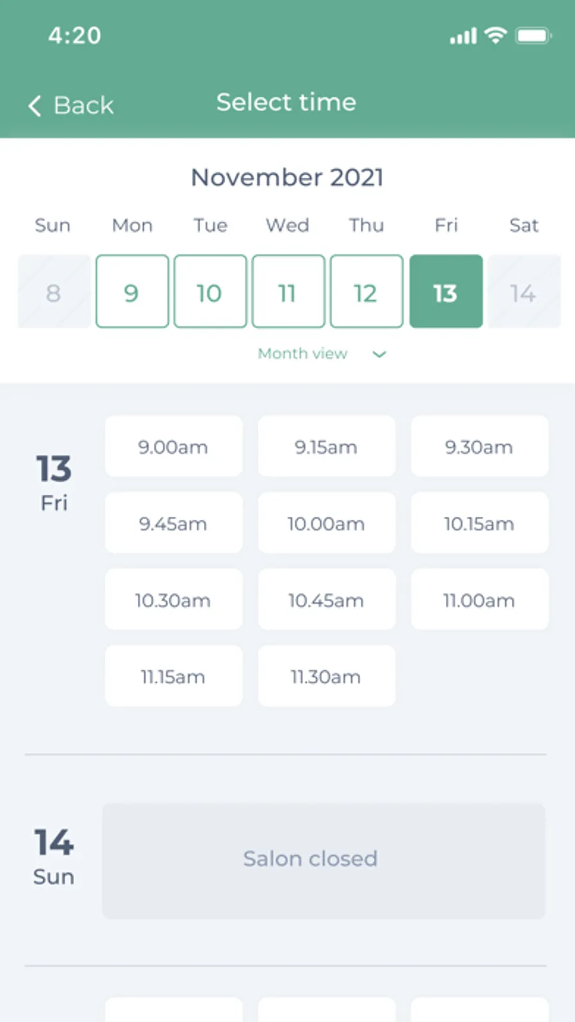Book the 9.30am time slot
Image resolution: width=575 pixels, height=1022 pixels.
tap(479, 446)
